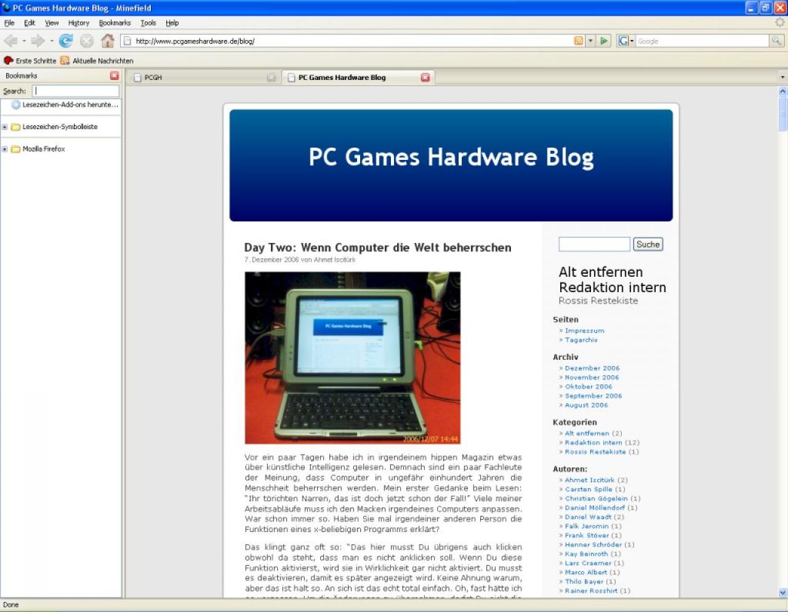788x612 pixels.
Task: Click the blog search text field
Action: (594, 244)
